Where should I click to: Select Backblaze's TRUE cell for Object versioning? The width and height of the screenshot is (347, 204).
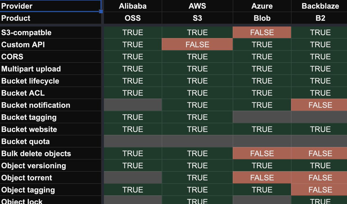(x=319, y=166)
